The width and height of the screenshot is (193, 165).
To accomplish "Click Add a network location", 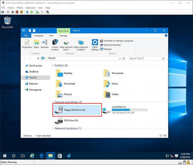I will pos(81,45).
